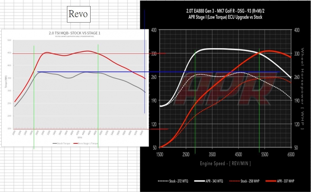Click the Torque (NM) vertical axis title
311x192 pixels.
pyautogui.click(x=6, y=81)
